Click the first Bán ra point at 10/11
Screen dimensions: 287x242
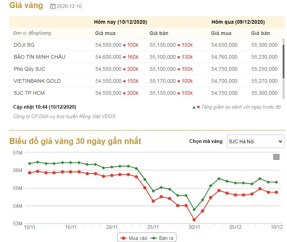tap(30, 163)
